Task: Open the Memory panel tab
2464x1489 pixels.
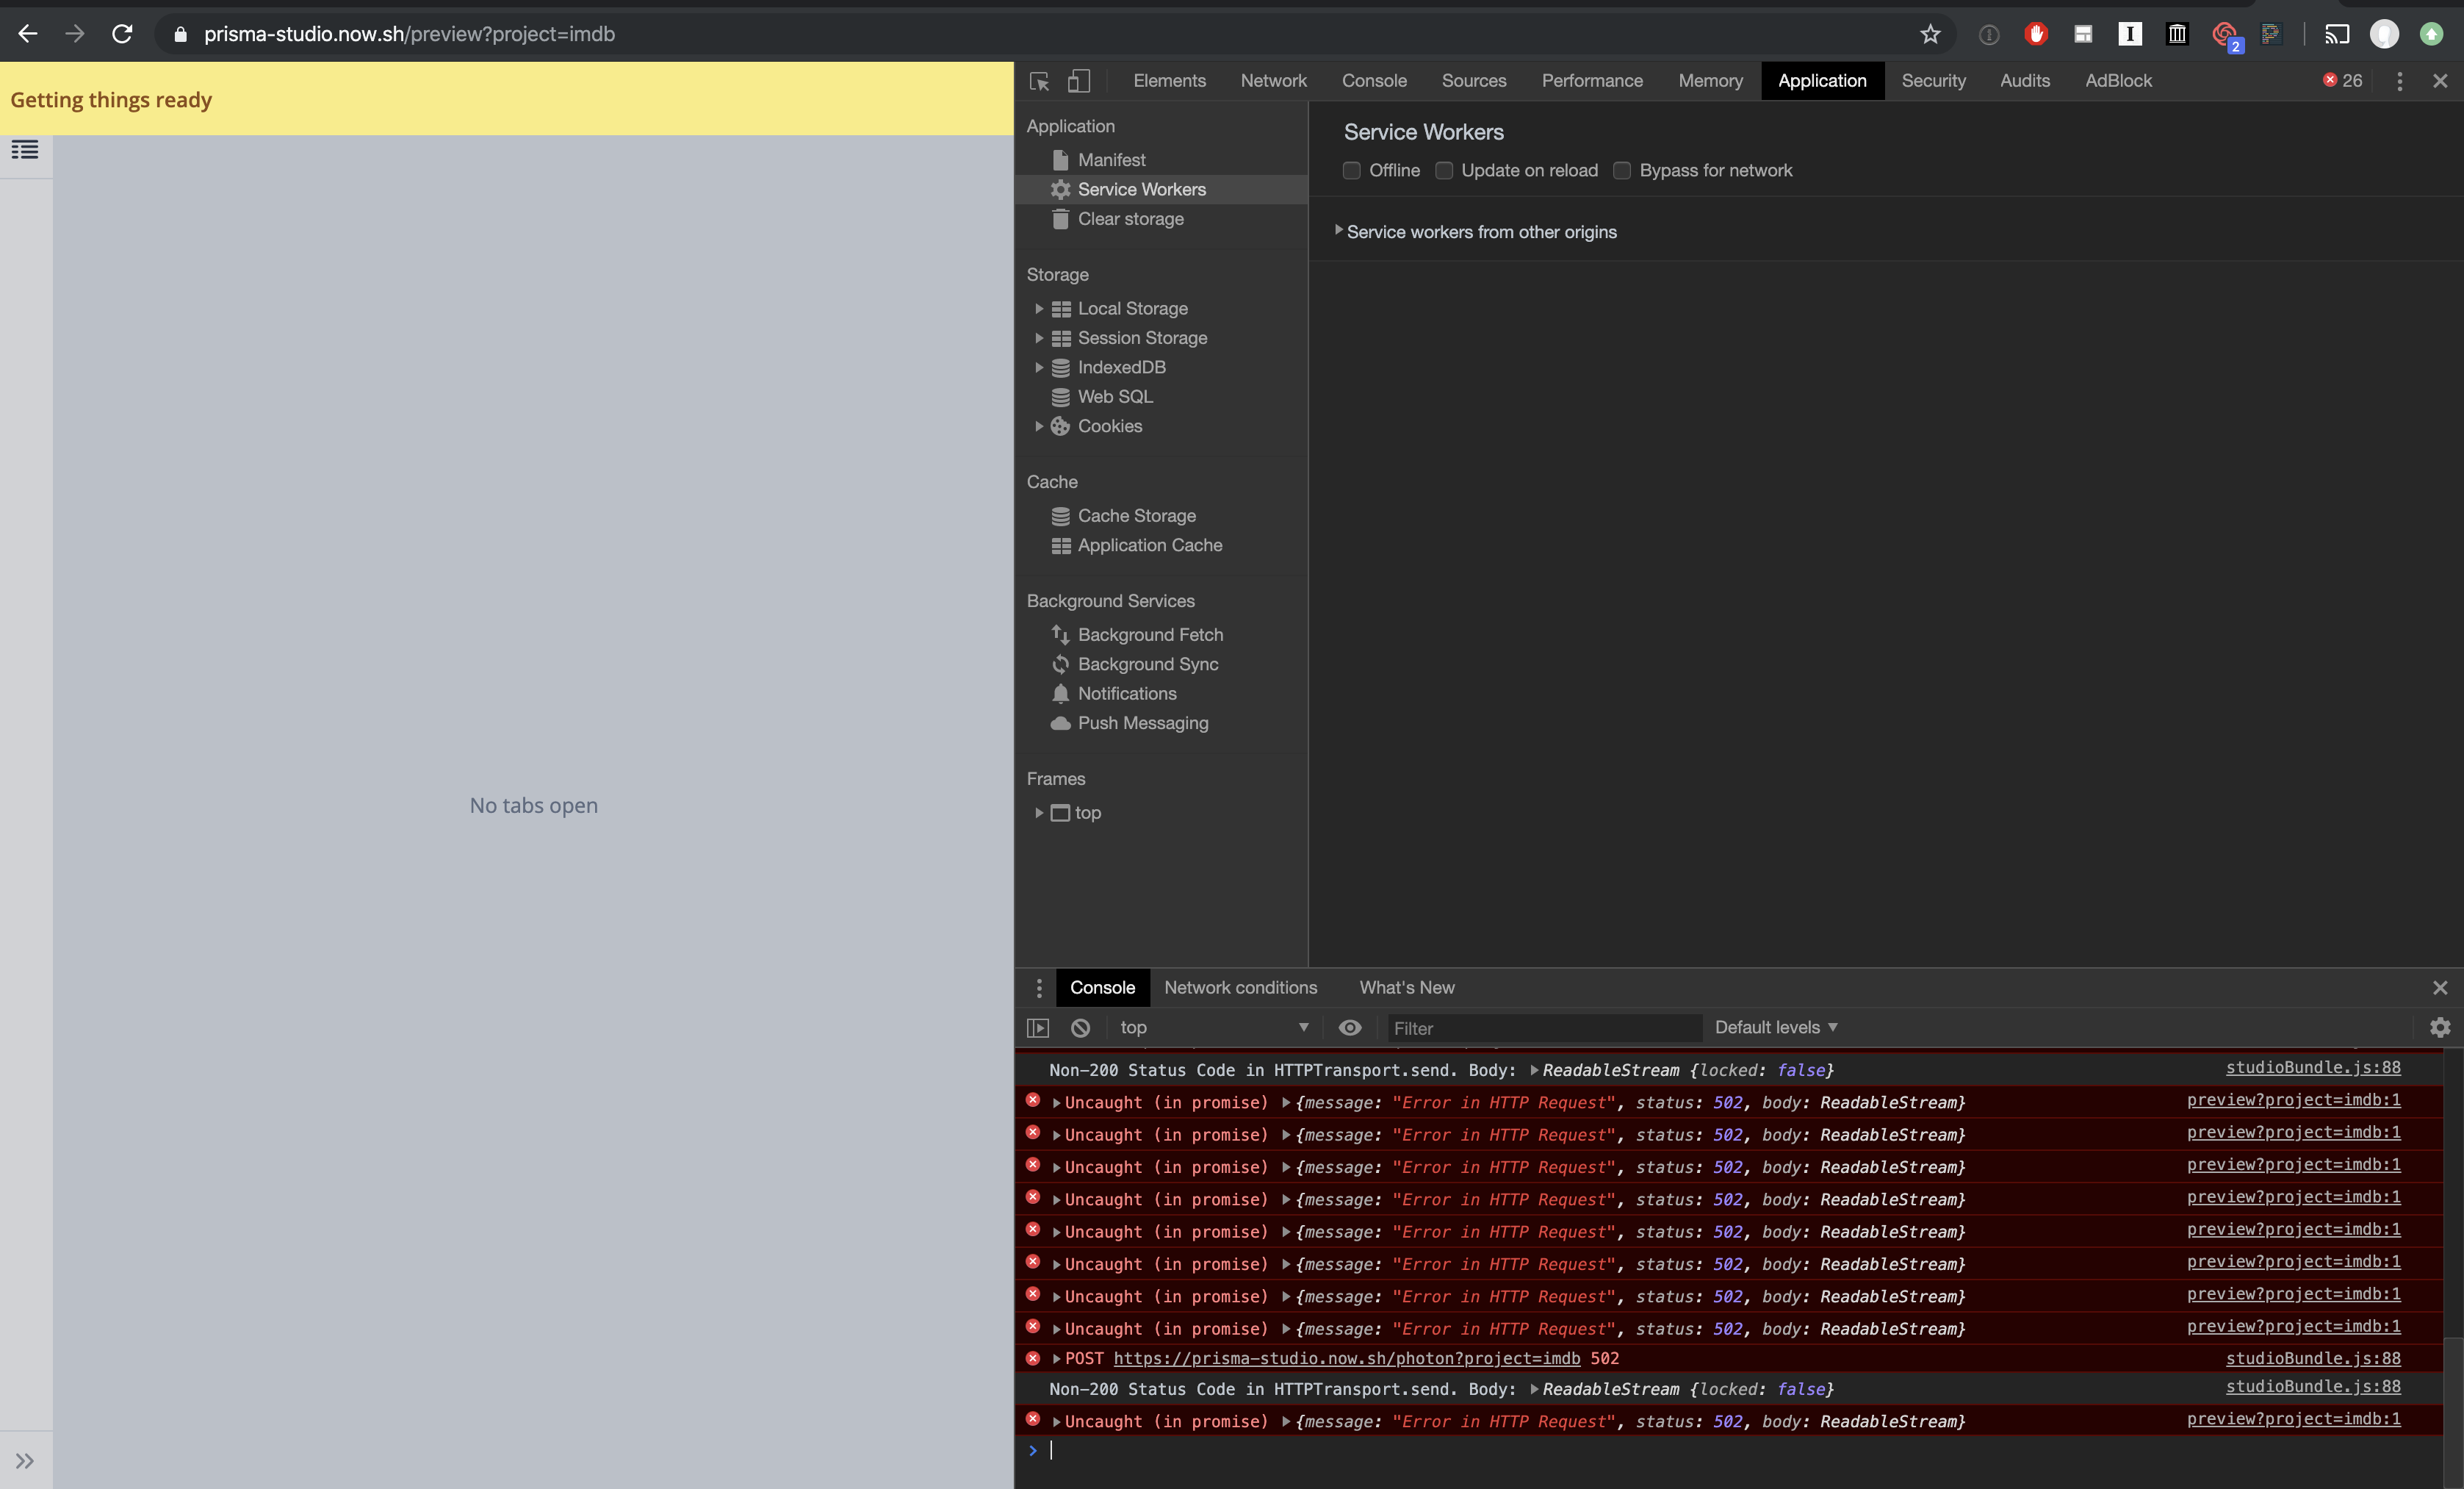Action: (1710, 81)
